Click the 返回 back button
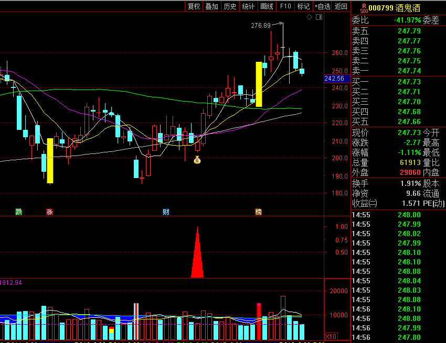This screenshot has width=446, height=343. click(341, 6)
